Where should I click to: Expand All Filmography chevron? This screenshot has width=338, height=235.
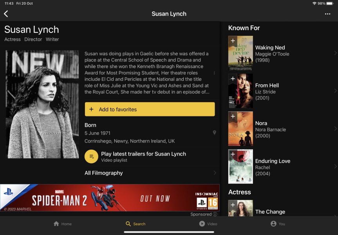pyautogui.click(x=215, y=173)
